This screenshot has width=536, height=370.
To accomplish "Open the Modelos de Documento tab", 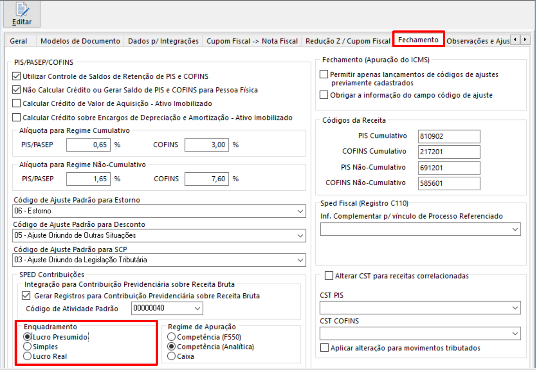I will (x=80, y=41).
